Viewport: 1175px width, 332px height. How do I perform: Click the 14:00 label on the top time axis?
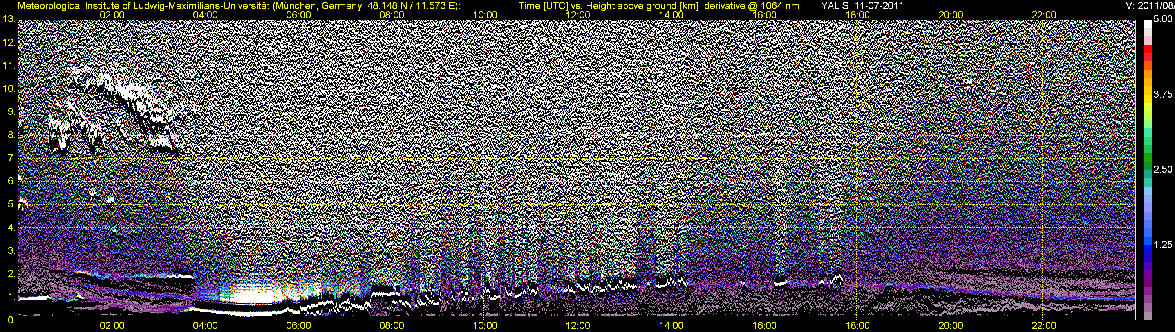(x=671, y=15)
